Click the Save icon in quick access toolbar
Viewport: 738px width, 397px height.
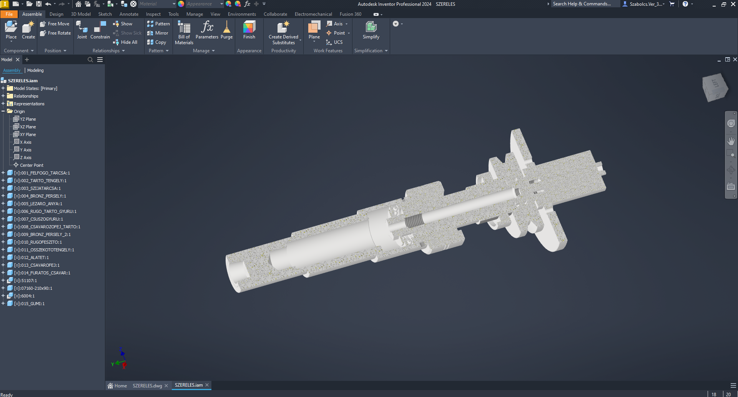pos(38,4)
